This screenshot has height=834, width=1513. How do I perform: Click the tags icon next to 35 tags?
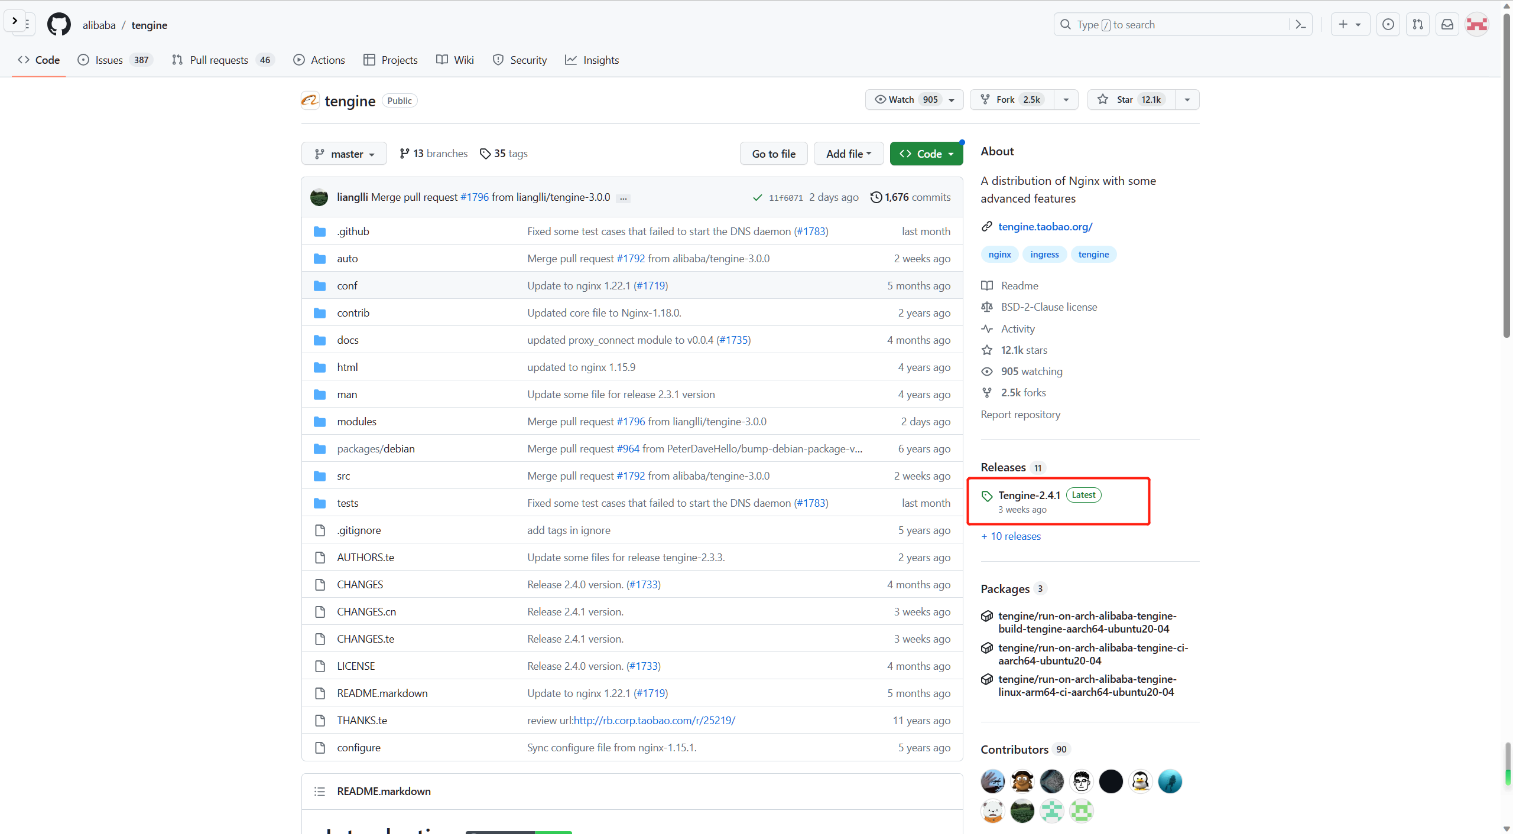coord(485,154)
